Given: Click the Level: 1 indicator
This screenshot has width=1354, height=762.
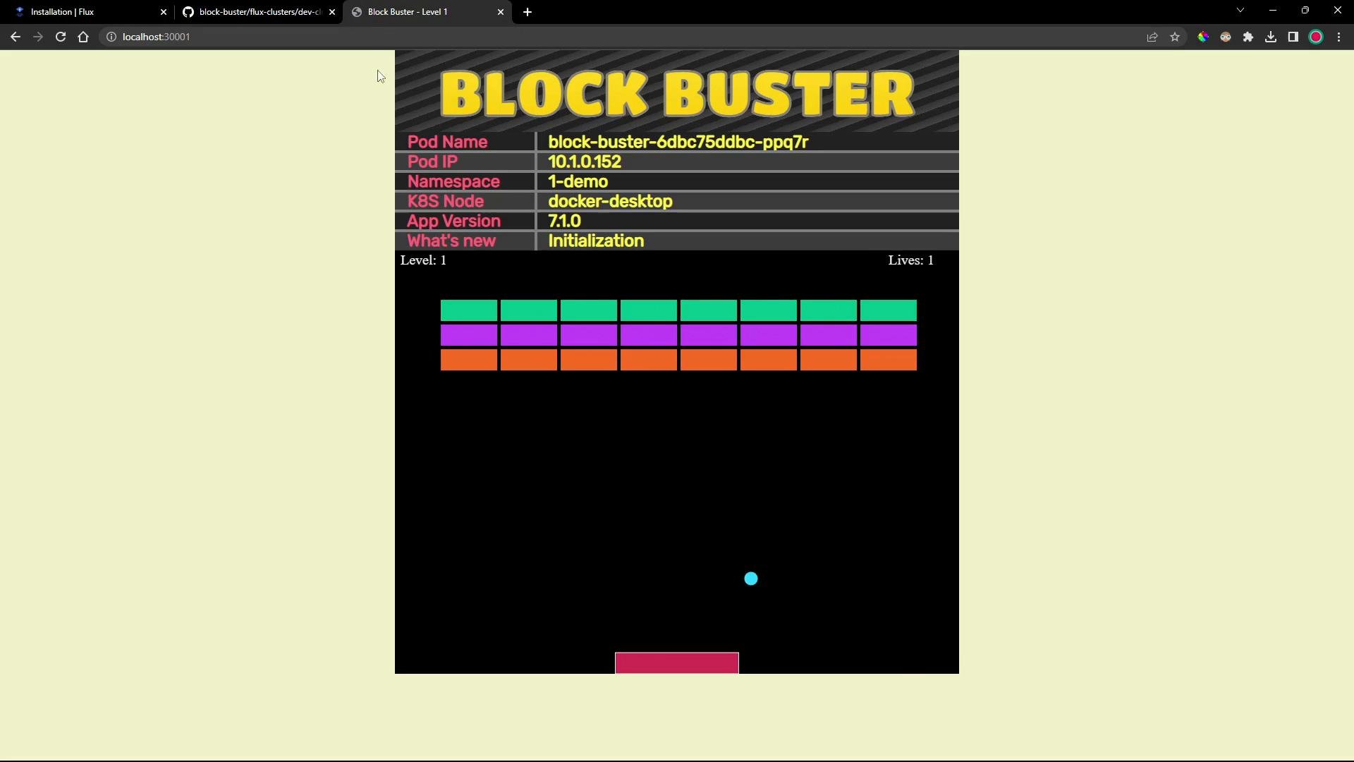Looking at the screenshot, I should tap(423, 260).
